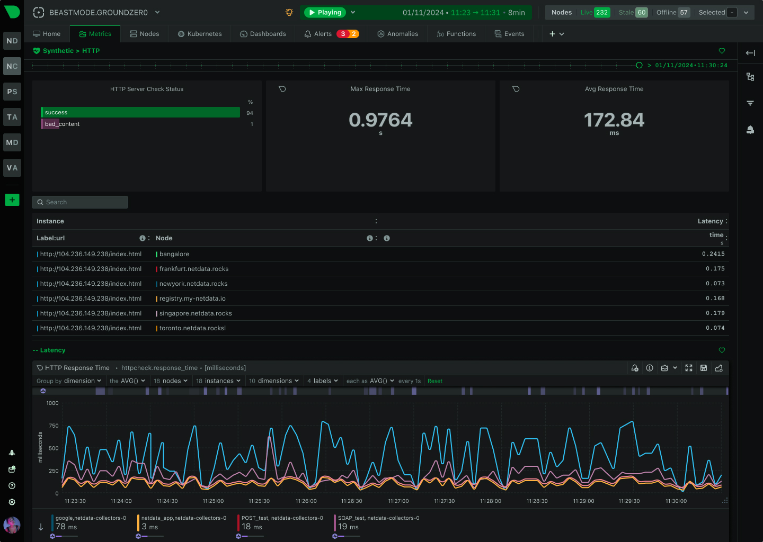The width and height of the screenshot is (763, 542).
Task: Open chart alert configuration icon
Action: click(x=635, y=368)
